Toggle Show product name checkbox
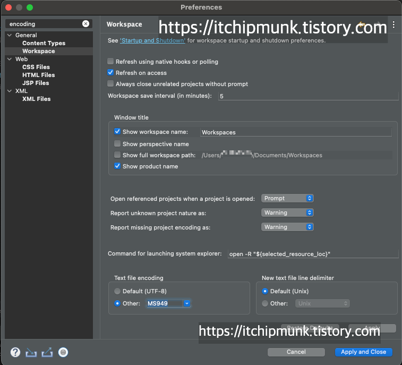 click(x=117, y=166)
